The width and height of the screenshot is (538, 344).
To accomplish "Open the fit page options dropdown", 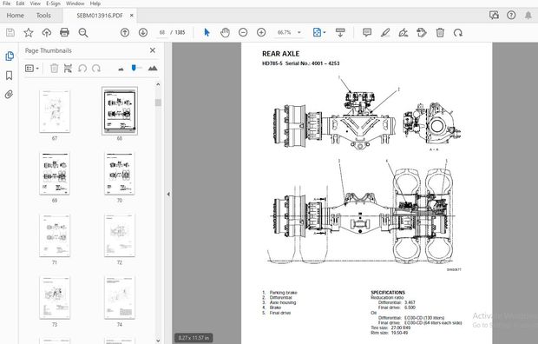I will coord(319,33).
